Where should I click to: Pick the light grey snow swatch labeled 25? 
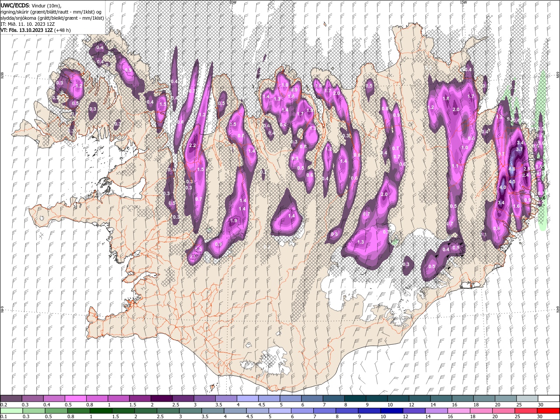point(527,399)
